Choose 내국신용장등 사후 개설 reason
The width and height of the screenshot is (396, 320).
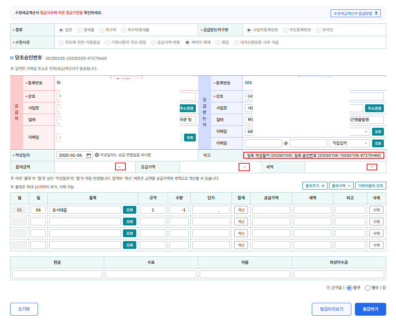tap(237, 43)
